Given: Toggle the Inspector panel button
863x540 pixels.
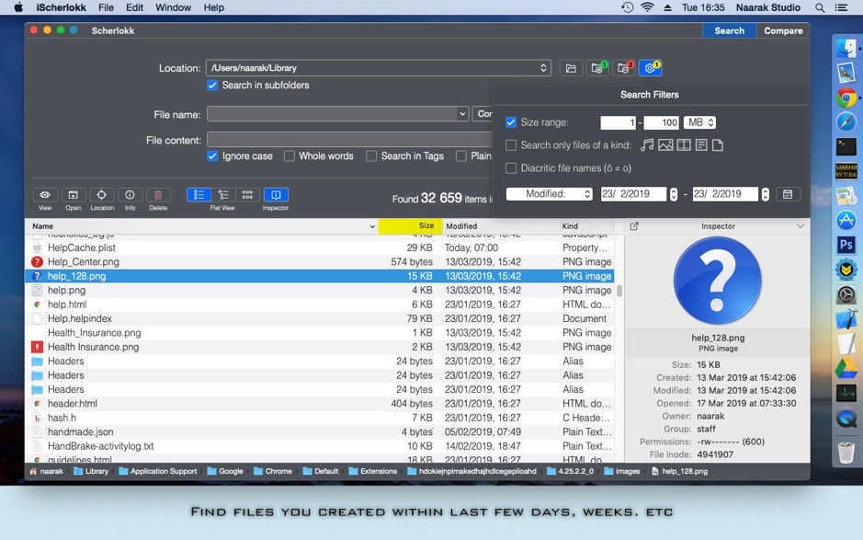Looking at the screenshot, I should point(276,195).
